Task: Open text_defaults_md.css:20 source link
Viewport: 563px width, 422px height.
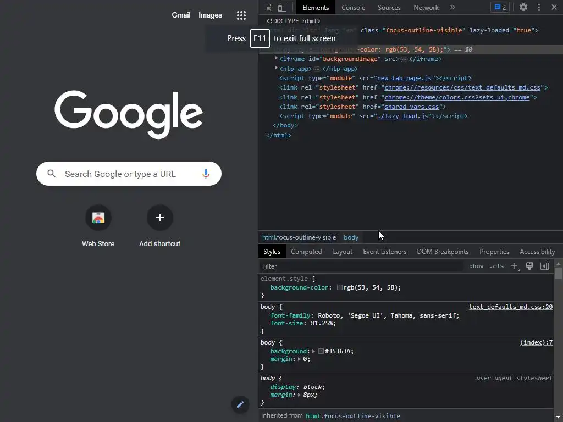Action: point(511,307)
